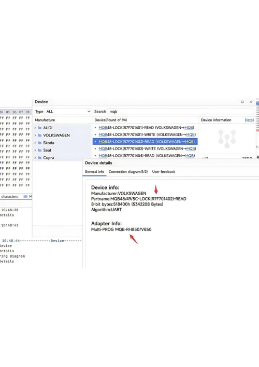
Task: Switch to Connection diagram(1/2) tab
Action: pyautogui.click(x=128, y=172)
